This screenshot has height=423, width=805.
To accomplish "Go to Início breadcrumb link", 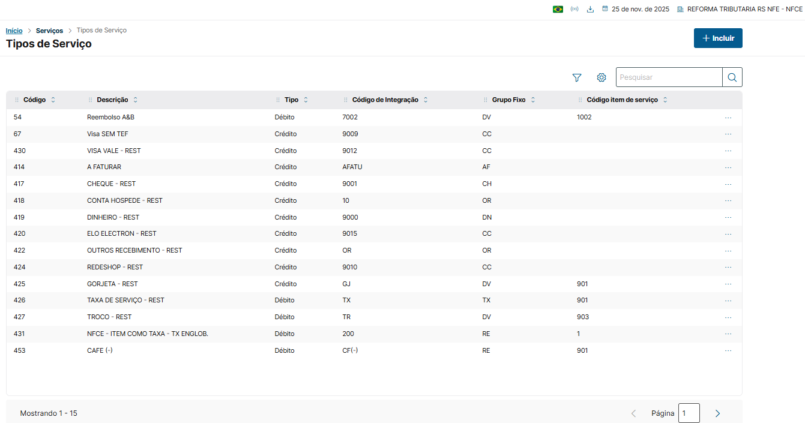I will pyautogui.click(x=14, y=31).
